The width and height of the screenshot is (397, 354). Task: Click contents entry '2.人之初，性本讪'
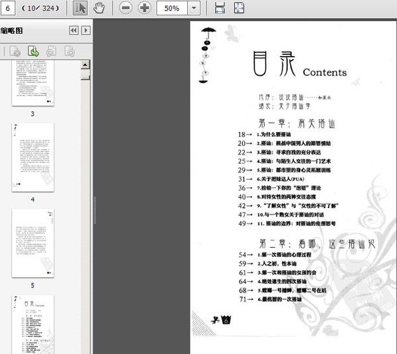pyautogui.click(x=277, y=264)
